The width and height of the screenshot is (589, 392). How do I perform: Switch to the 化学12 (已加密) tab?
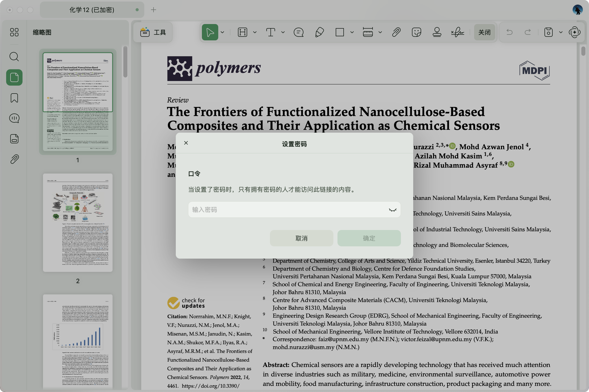coord(92,10)
